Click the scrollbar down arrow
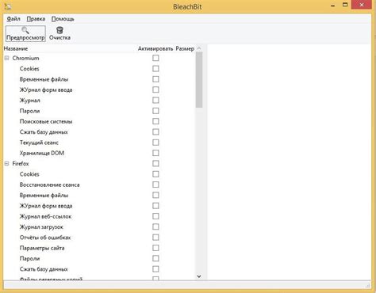376x293 pixels. tap(199, 276)
